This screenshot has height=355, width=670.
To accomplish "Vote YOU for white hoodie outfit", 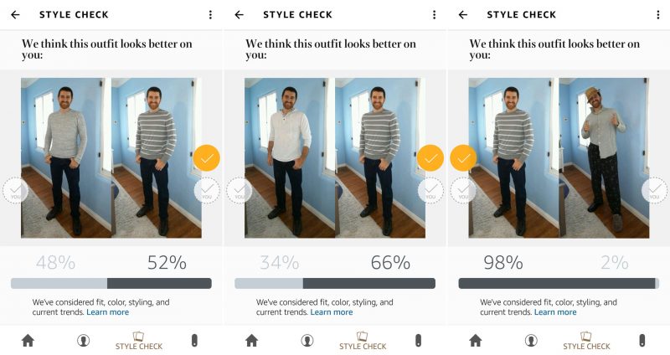I will 239,190.
